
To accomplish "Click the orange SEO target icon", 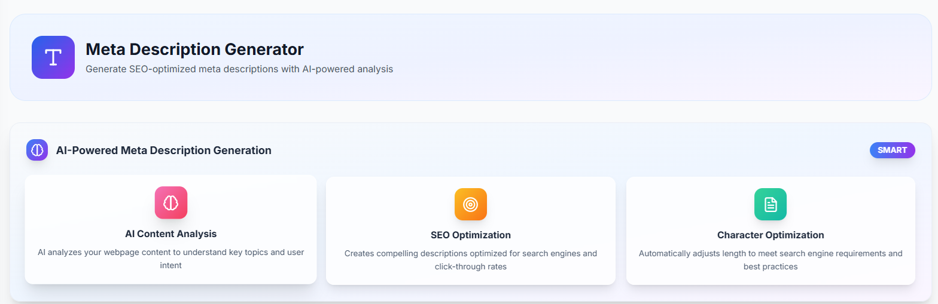I will 471,204.
